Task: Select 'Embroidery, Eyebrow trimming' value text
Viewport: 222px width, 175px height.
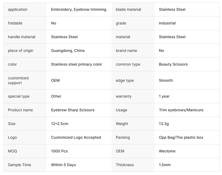Action: 79,9
